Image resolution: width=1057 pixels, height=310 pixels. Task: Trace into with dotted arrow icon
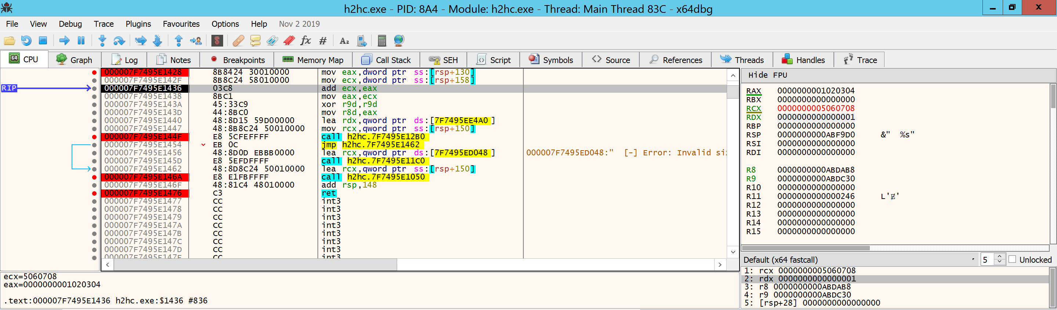click(x=141, y=41)
